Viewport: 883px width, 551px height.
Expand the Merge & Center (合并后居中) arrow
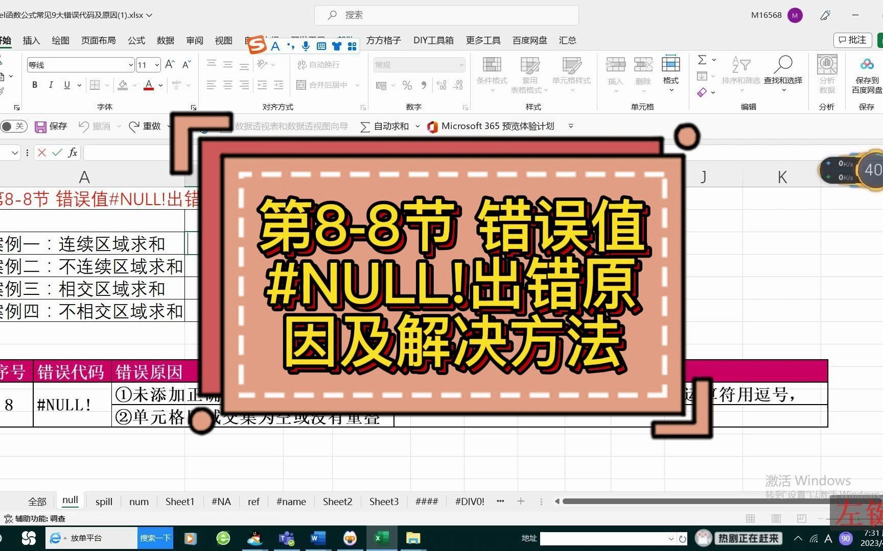click(357, 85)
